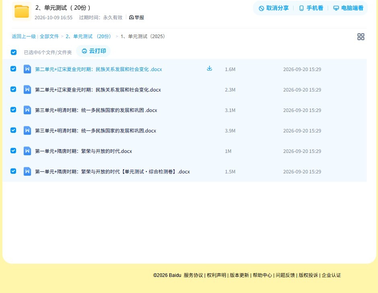378x293 pixels.
Task: Uncheck the 1M 隋唐时期 file checkbox
Action: (x=13, y=151)
